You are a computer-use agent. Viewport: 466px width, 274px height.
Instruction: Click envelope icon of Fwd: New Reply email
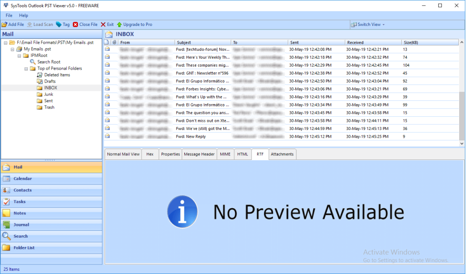tap(107, 136)
